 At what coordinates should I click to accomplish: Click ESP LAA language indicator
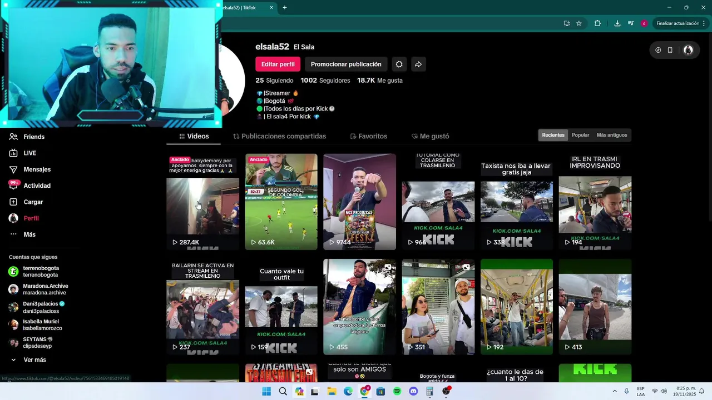pyautogui.click(x=641, y=391)
